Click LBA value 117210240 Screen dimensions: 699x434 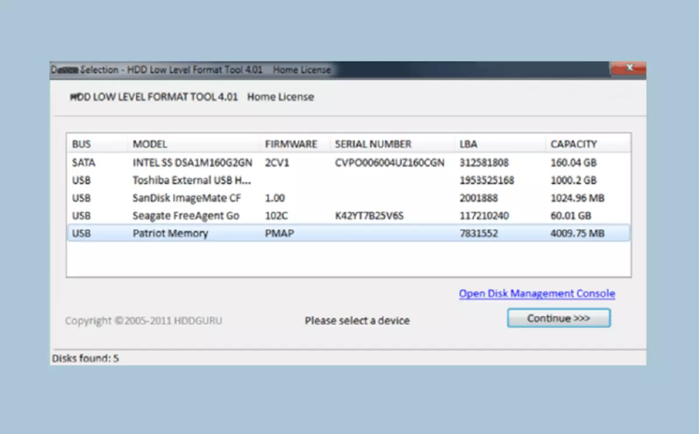point(484,216)
